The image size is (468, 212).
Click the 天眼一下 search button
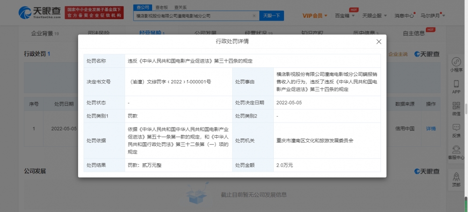pos(271,15)
